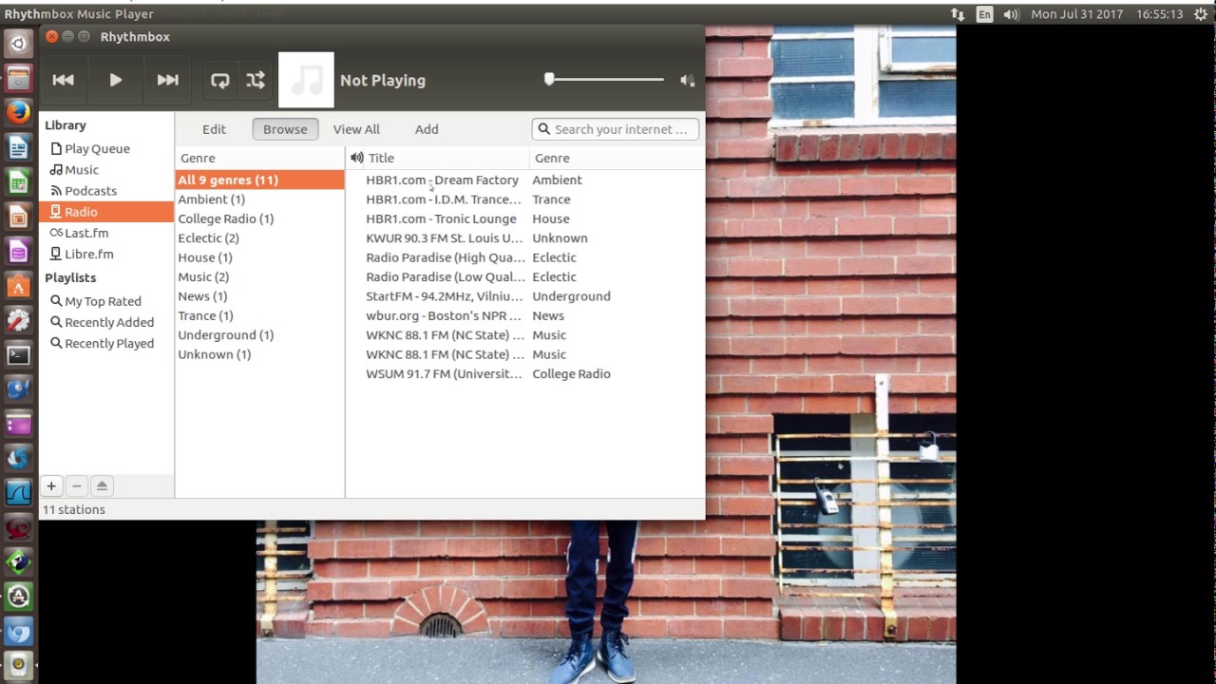Select the StartFM - 94.2MHz station
1216x684 pixels.
pos(526,296)
